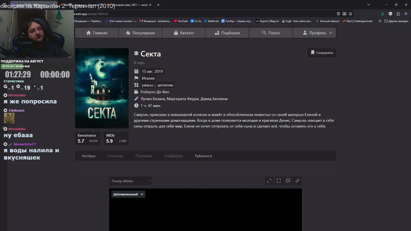Open the player comments icon
Viewport: 411px width, 231px height.
288,181
